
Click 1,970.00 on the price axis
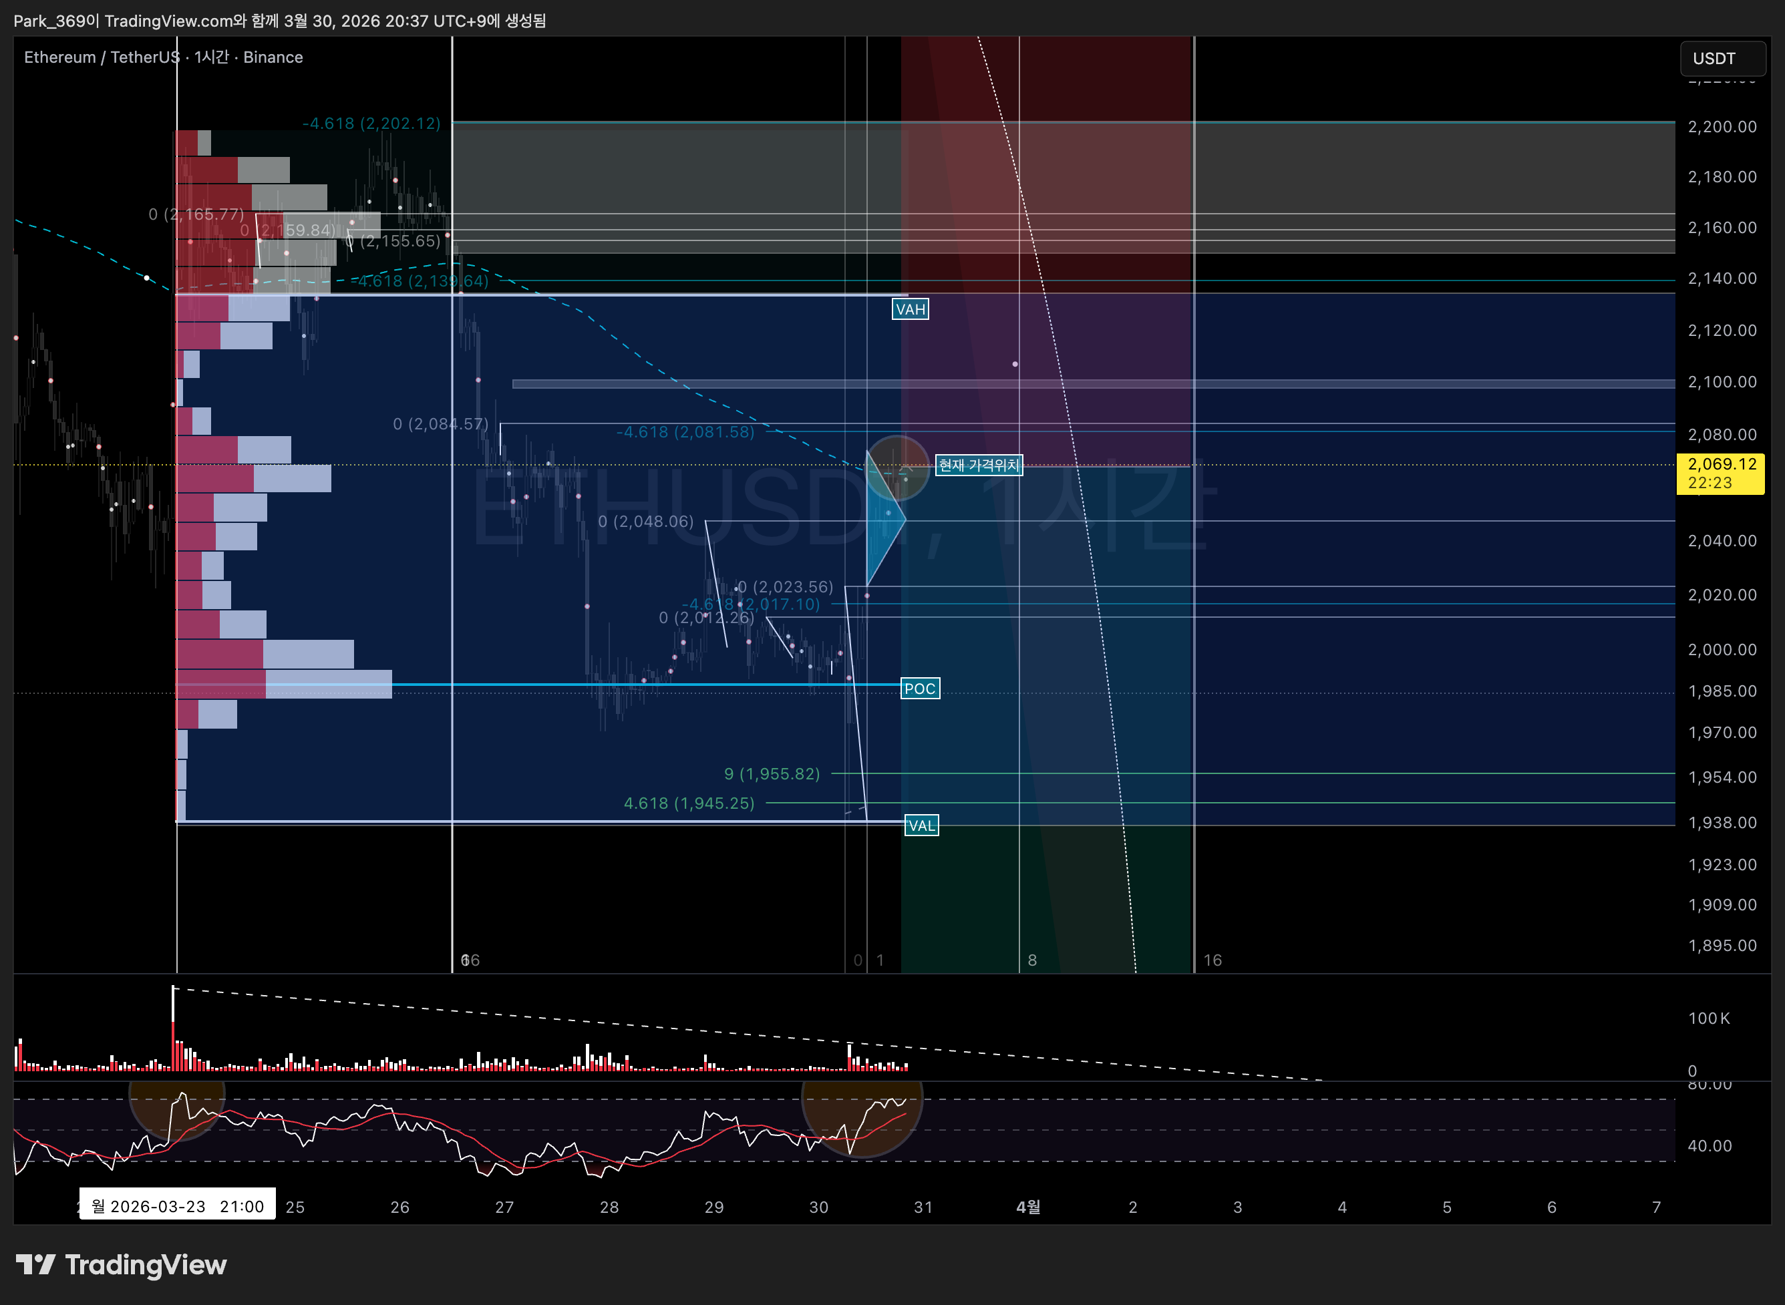point(1722,732)
